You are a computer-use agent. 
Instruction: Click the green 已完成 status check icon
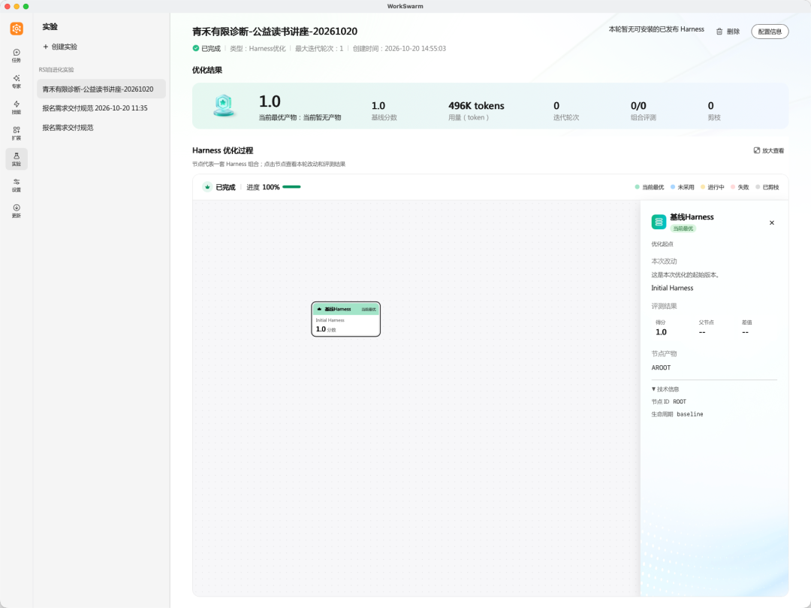(196, 48)
